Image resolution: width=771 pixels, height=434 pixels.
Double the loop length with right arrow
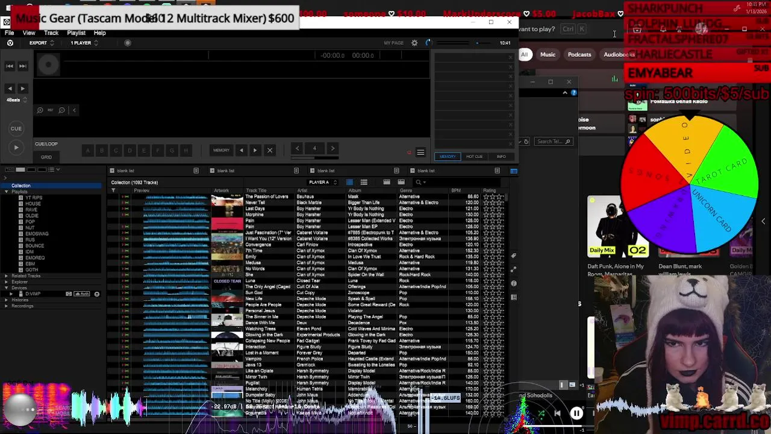coord(332,148)
